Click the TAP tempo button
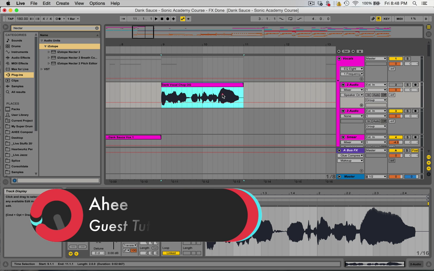 (11, 19)
